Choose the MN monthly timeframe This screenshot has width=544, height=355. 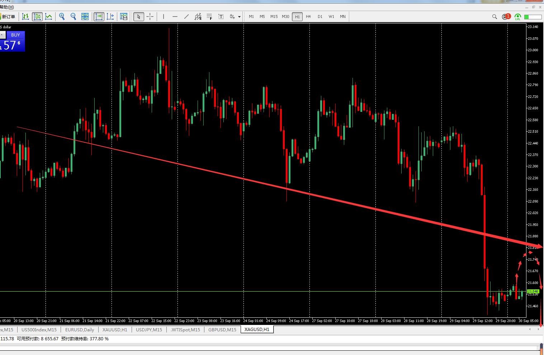coord(343,16)
